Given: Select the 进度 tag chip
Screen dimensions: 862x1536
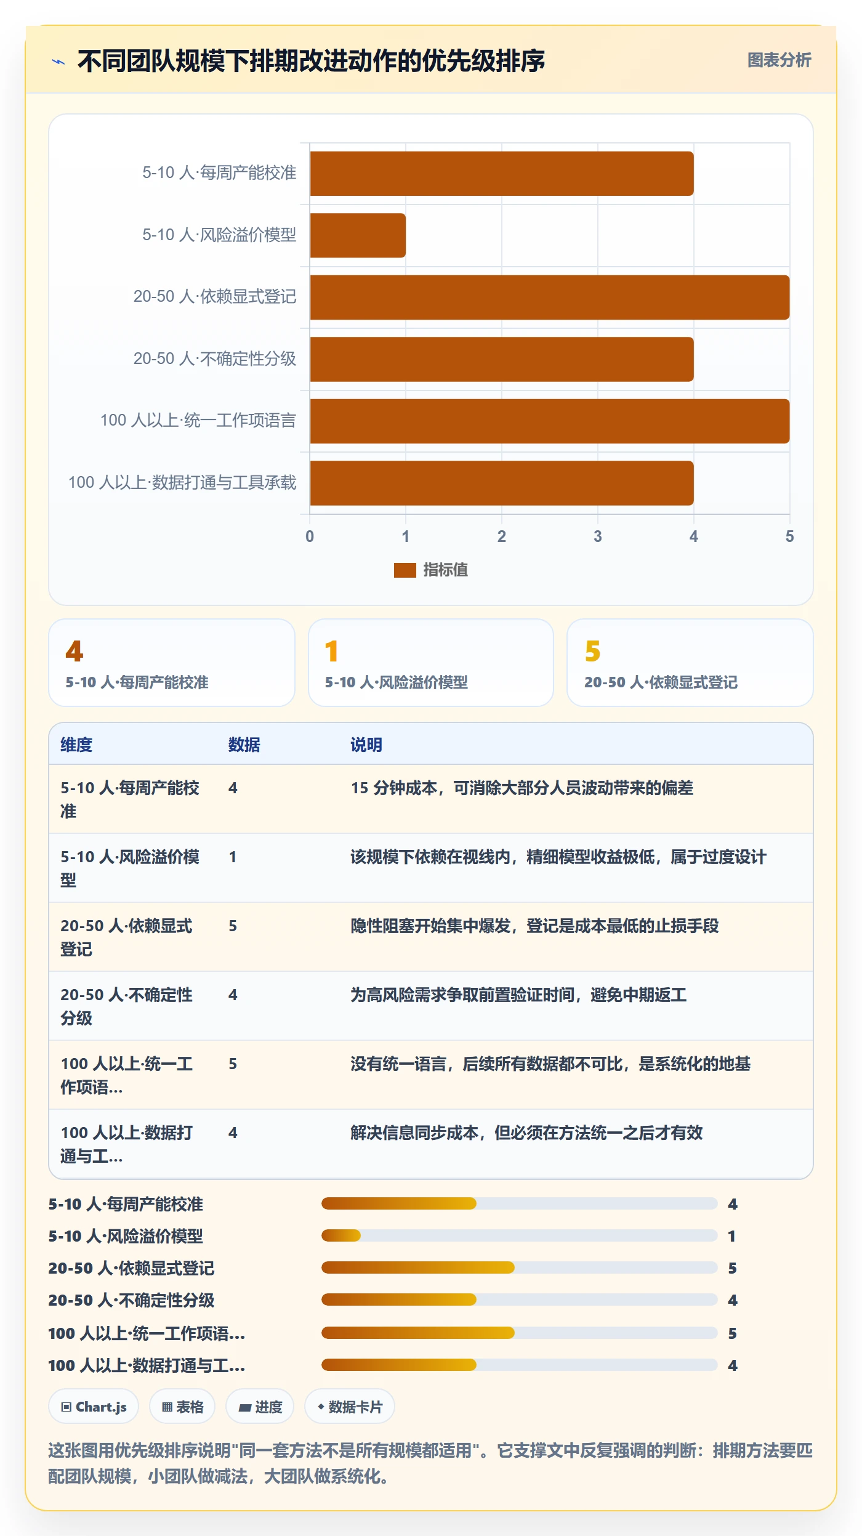Looking at the screenshot, I should point(260,1407).
